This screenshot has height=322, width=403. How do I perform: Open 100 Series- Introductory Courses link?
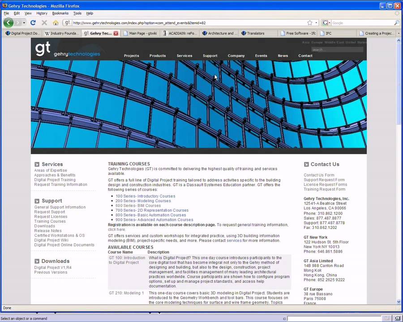pos(145,196)
